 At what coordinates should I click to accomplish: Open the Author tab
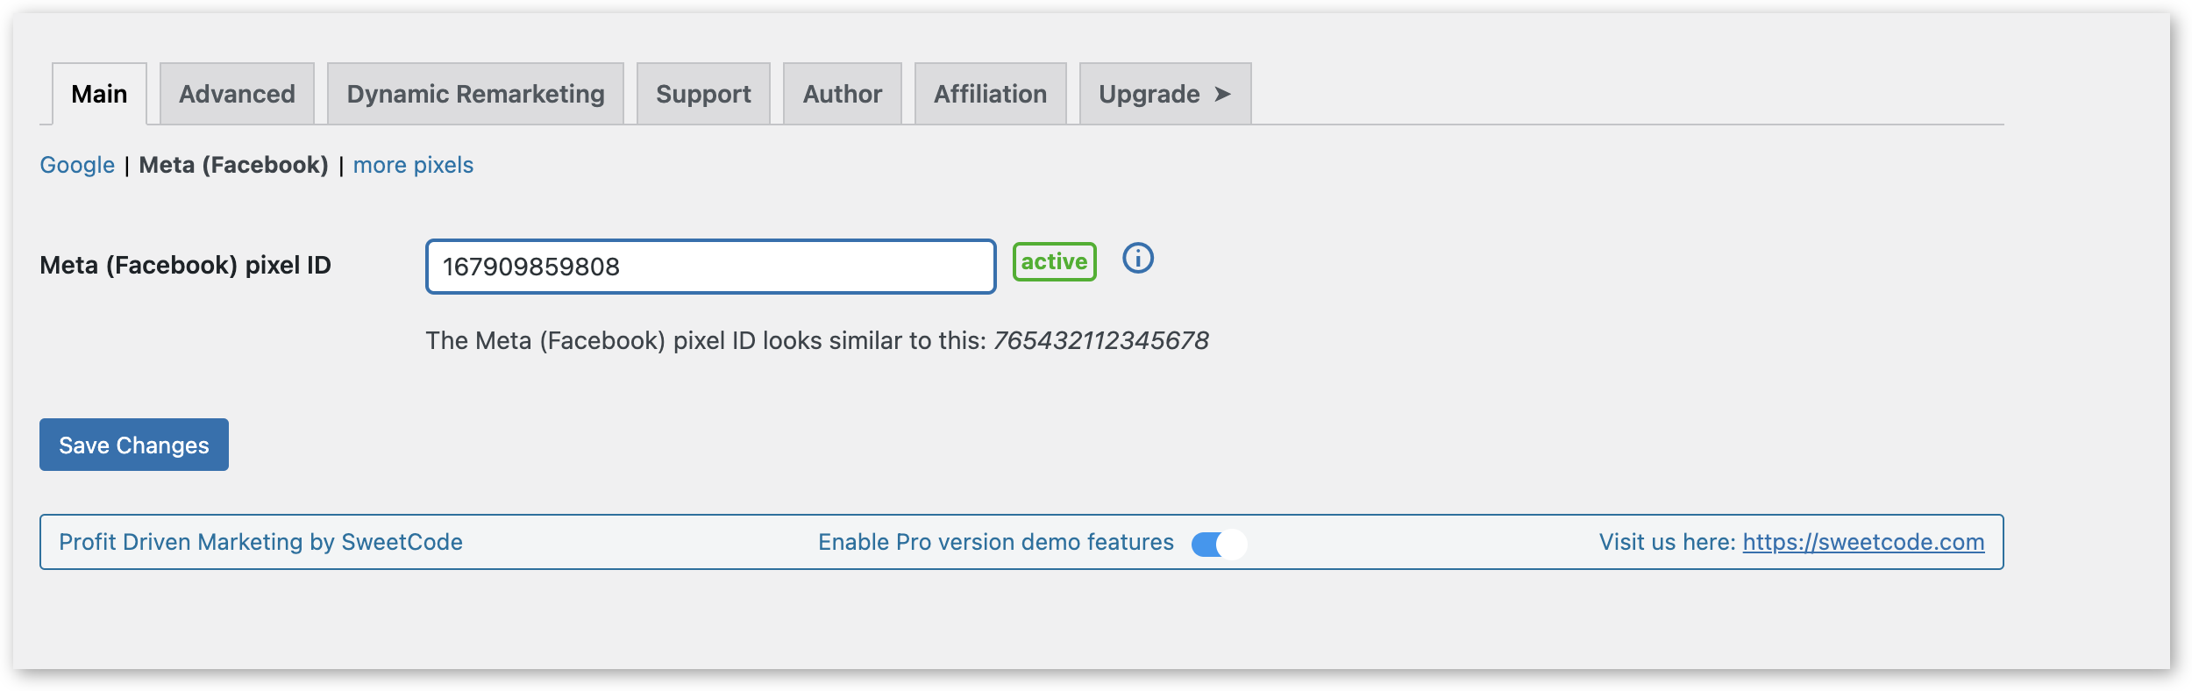[842, 94]
